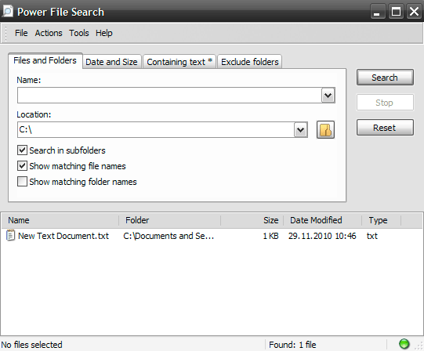Expand the Name dropdown list
This screenshot has width=424, height=351.
point(328,95)
